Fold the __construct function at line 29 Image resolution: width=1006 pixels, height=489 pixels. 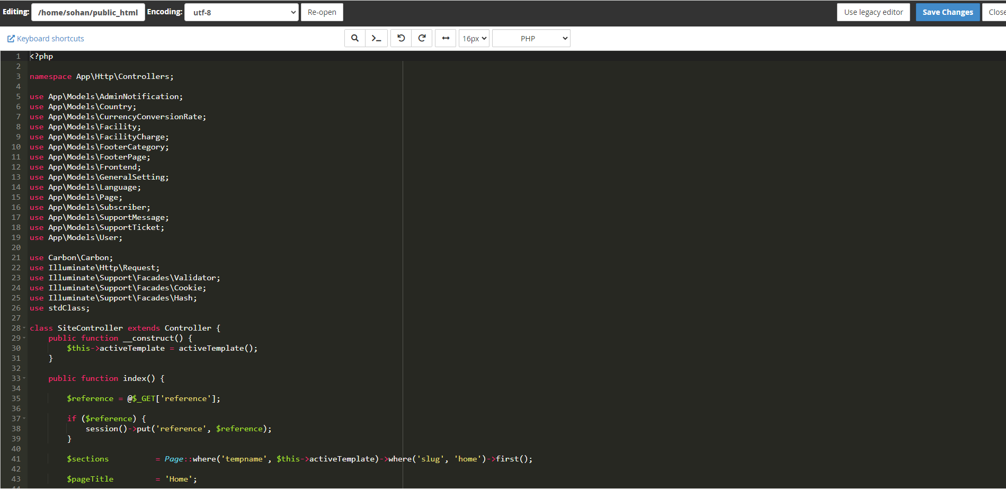[x=24, y=338]
